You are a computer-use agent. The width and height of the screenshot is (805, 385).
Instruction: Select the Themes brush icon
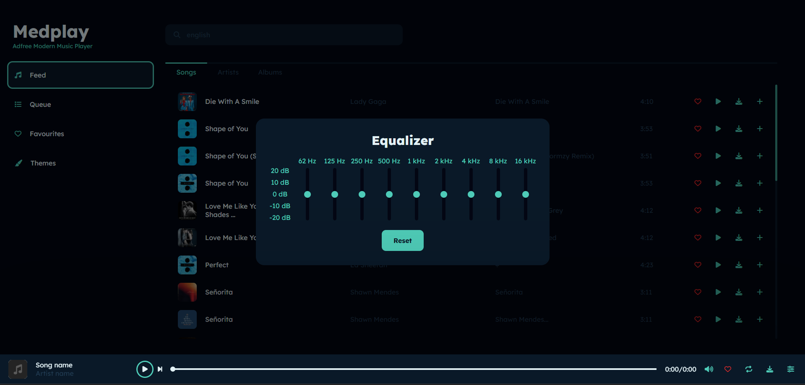(x=18, y=163)
